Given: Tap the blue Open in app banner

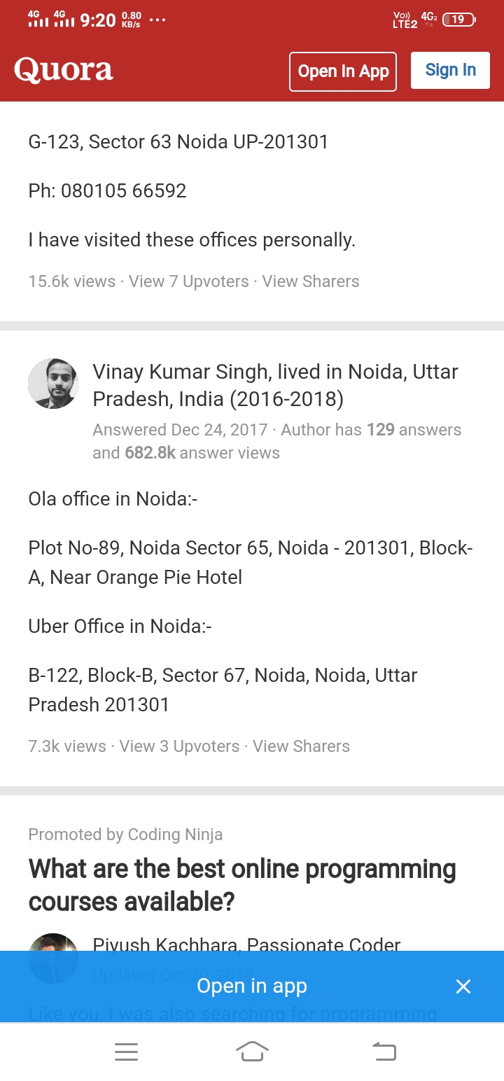Looking at the screenshot, I should pyautogui.click(x=252, y=986).
